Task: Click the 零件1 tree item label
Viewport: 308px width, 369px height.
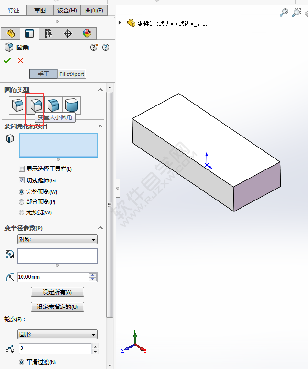Action: pyautogui.click(x=172, y=23)
